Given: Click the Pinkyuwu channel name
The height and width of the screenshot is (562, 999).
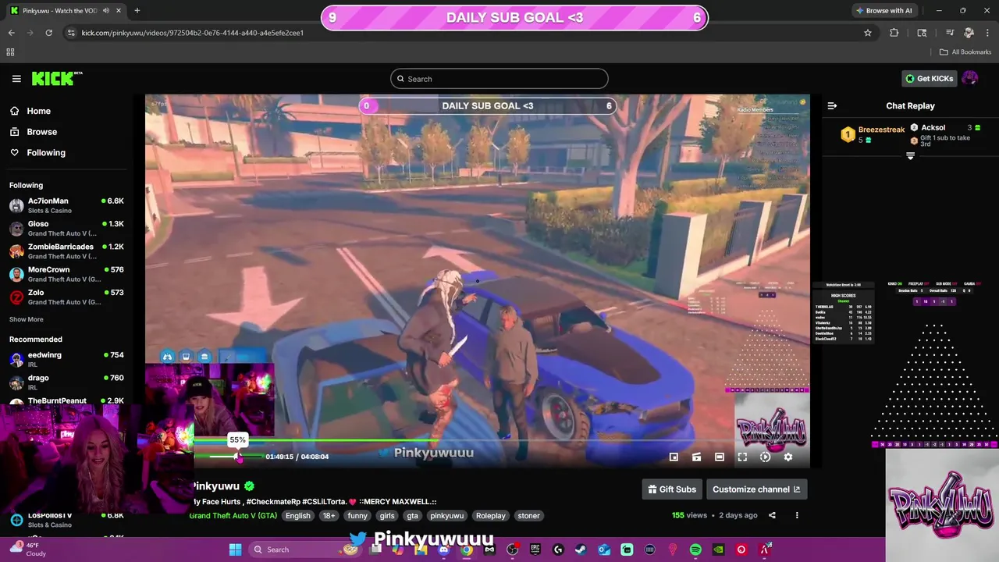Looking at the screenshot, I should point(216,486).
